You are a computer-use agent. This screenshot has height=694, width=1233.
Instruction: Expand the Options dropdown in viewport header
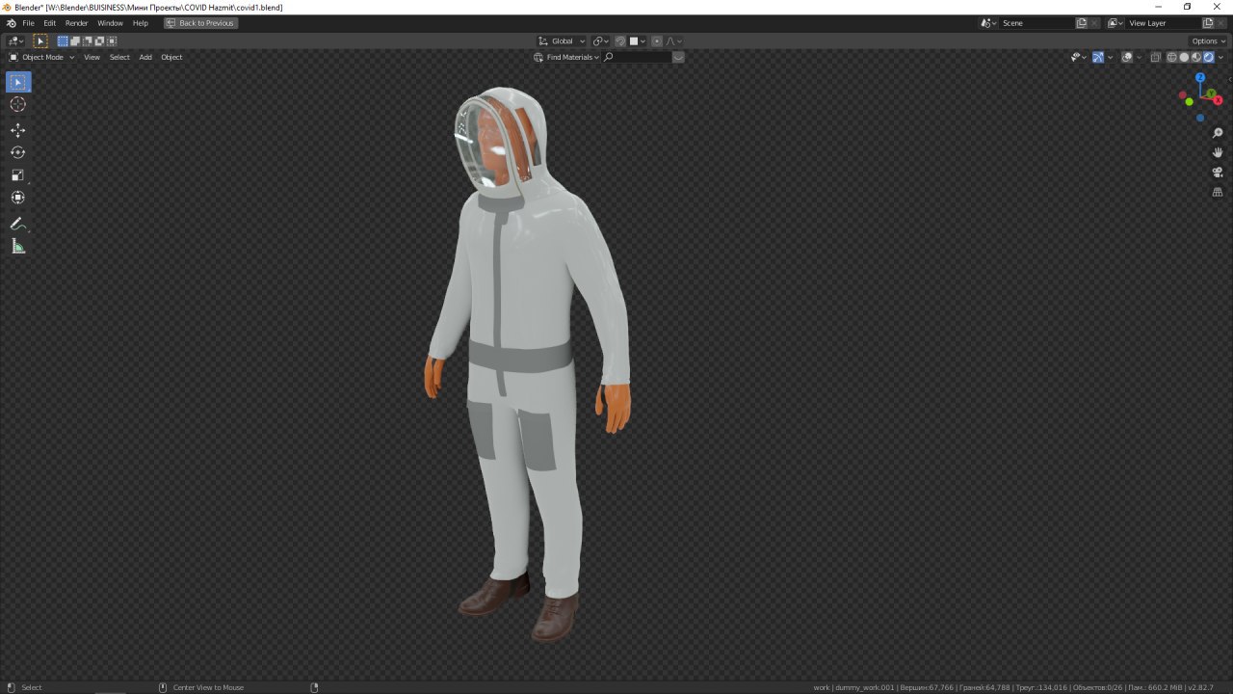tap(1206, 40)
